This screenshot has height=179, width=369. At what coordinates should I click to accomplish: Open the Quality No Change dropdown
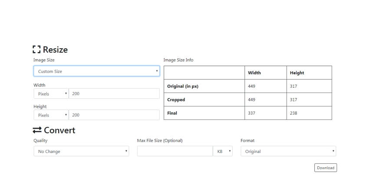[x=81, y=151]
